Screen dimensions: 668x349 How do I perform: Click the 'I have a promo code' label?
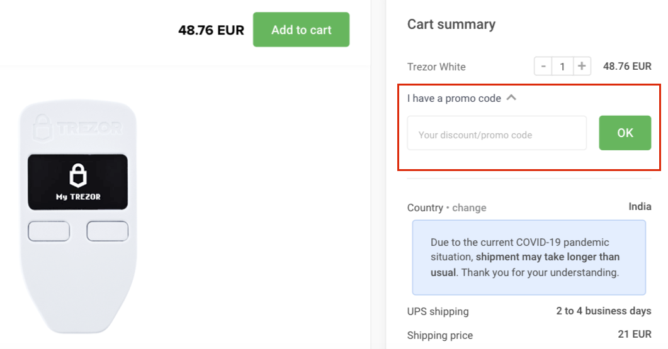tap(454, 98)
